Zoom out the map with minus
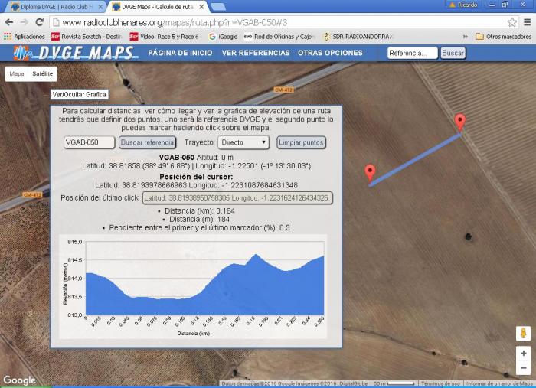 [x=523, y=368]
